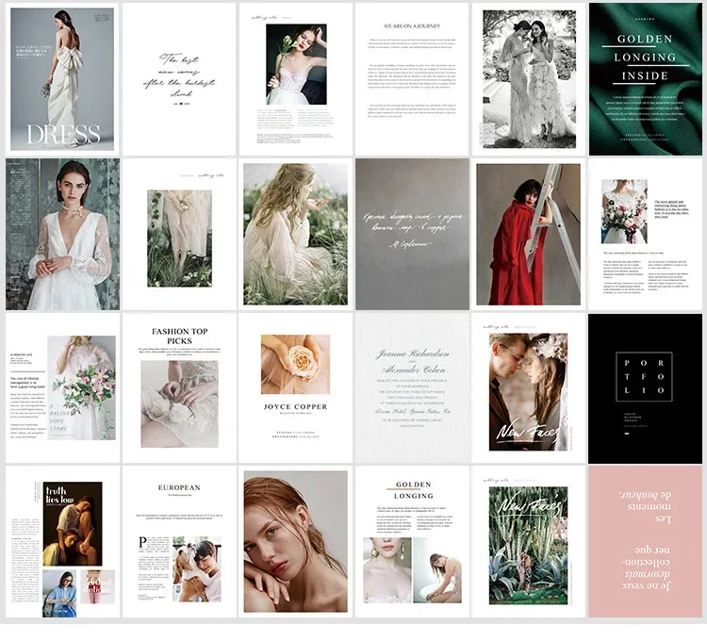Open the European page with dog photo
Screen dimensions: 707x641
[179, 542]
